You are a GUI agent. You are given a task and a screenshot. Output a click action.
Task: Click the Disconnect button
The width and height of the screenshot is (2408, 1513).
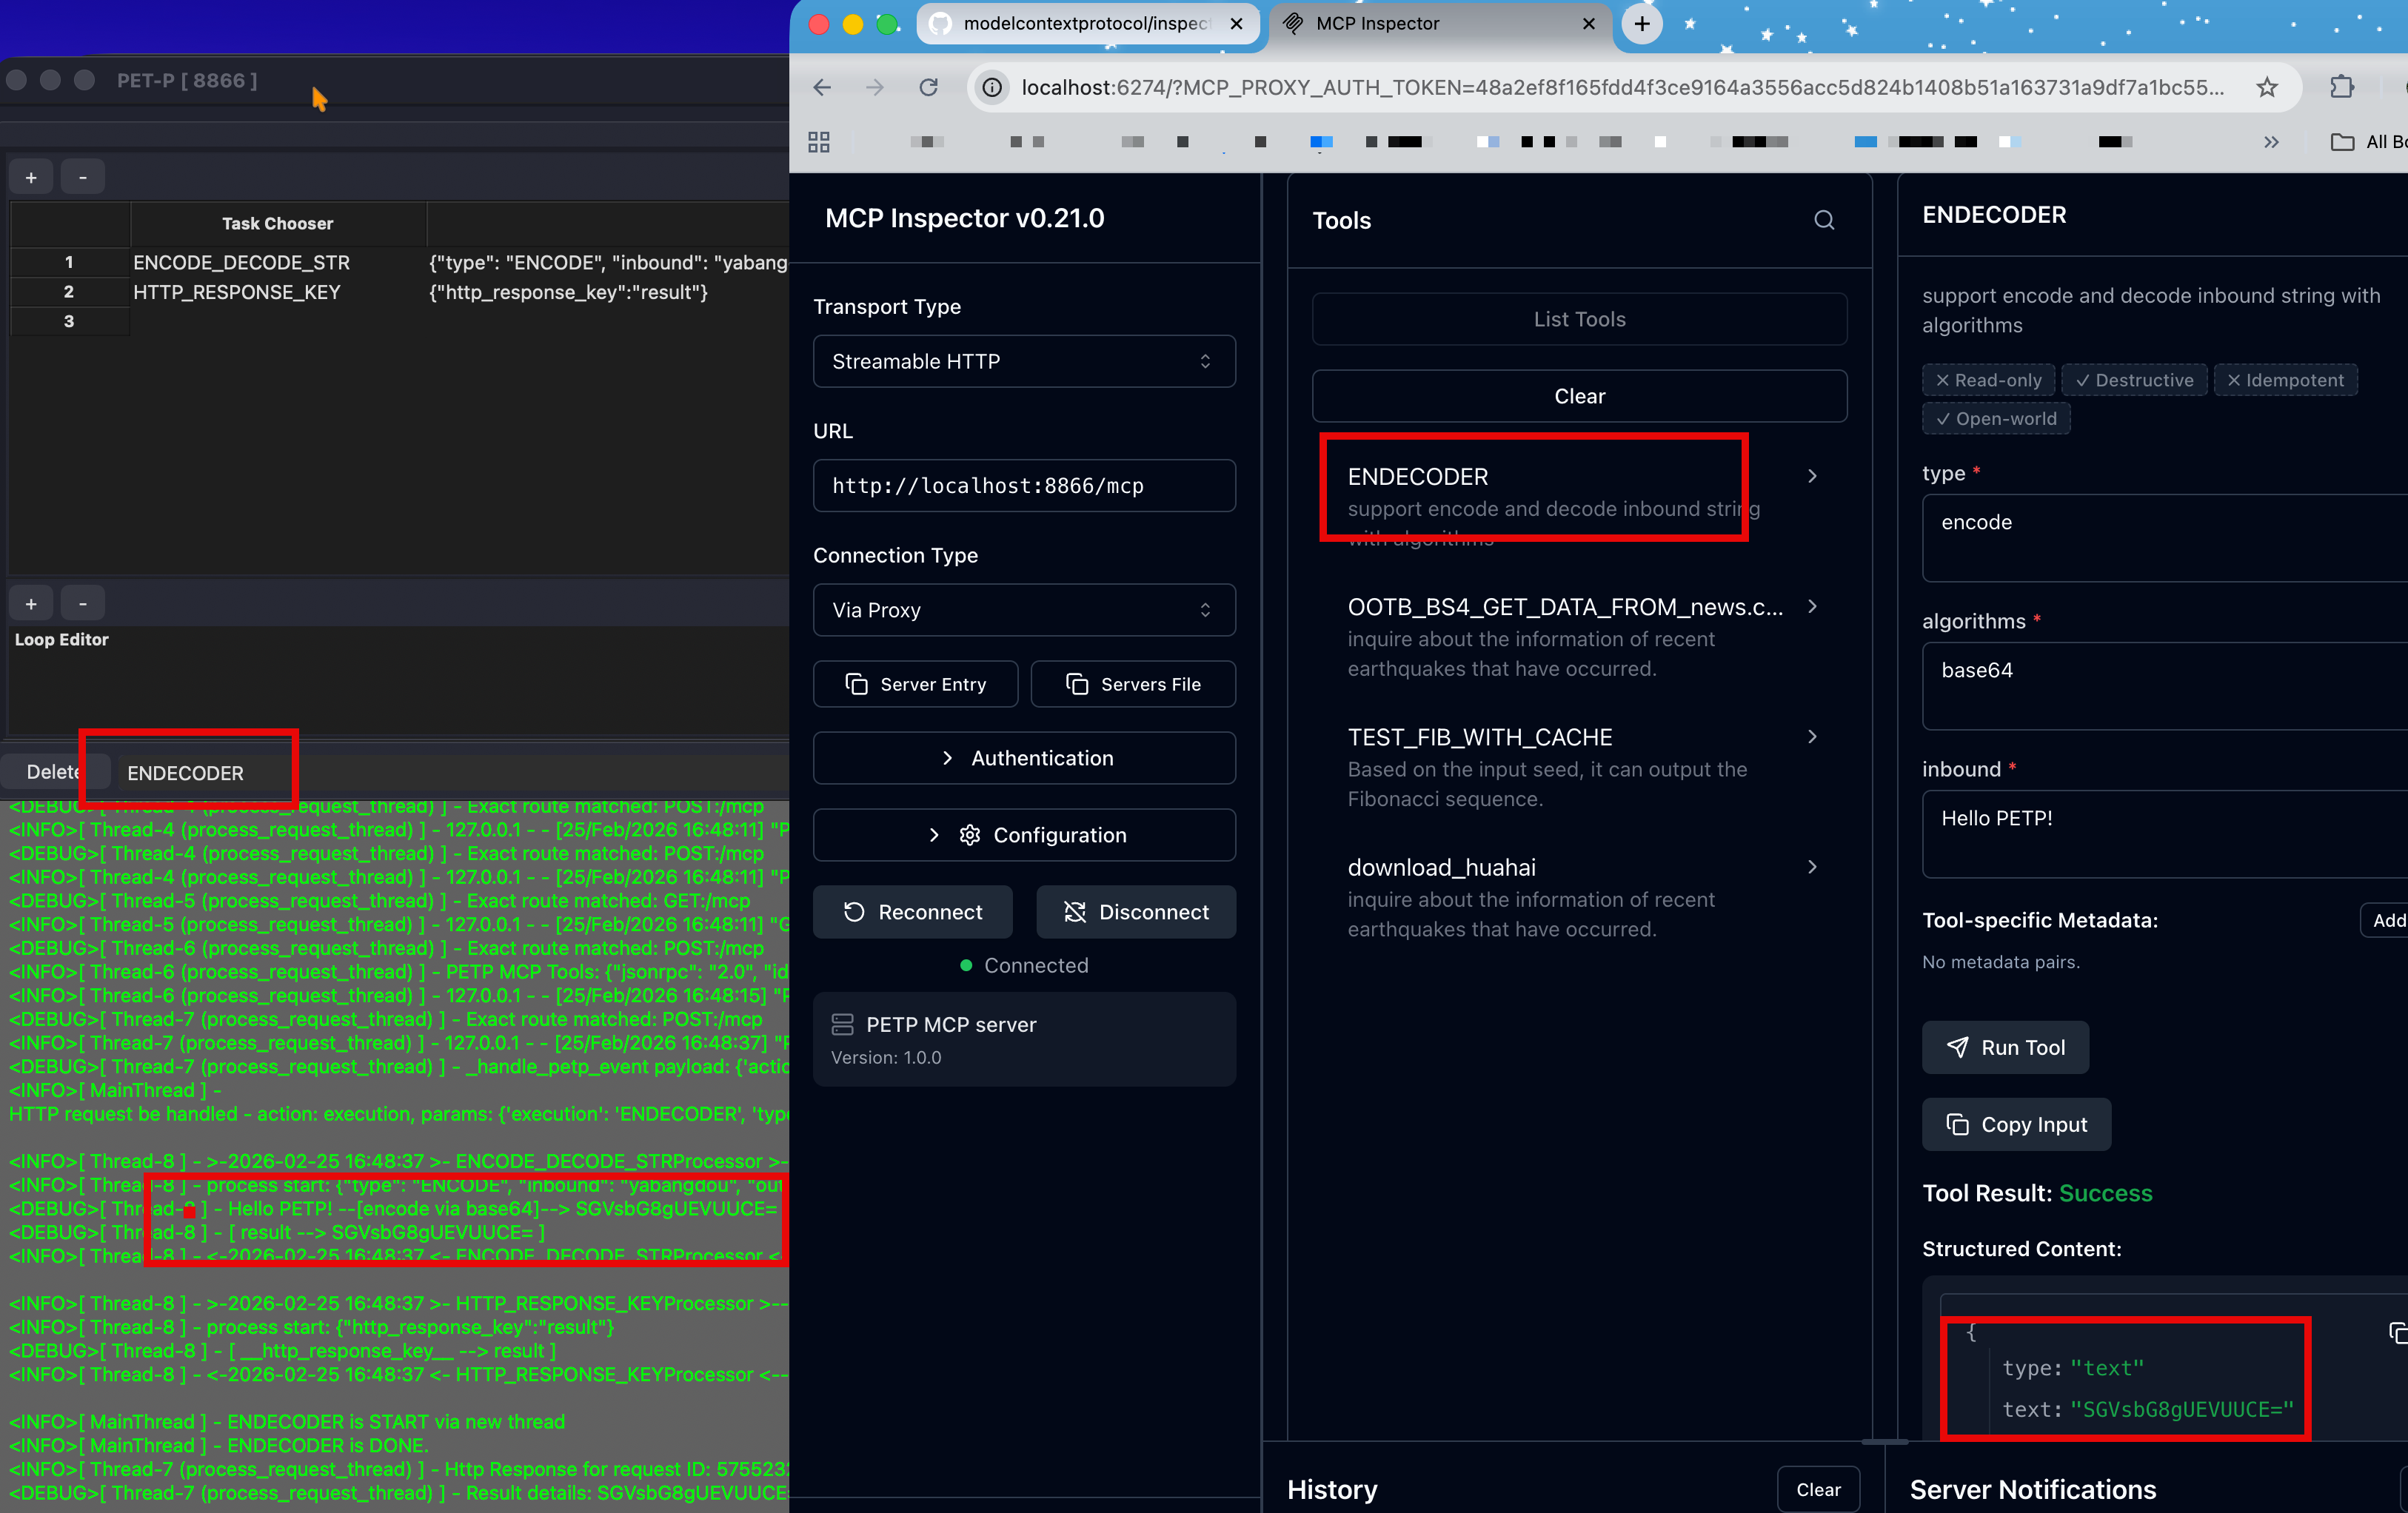1135,911
